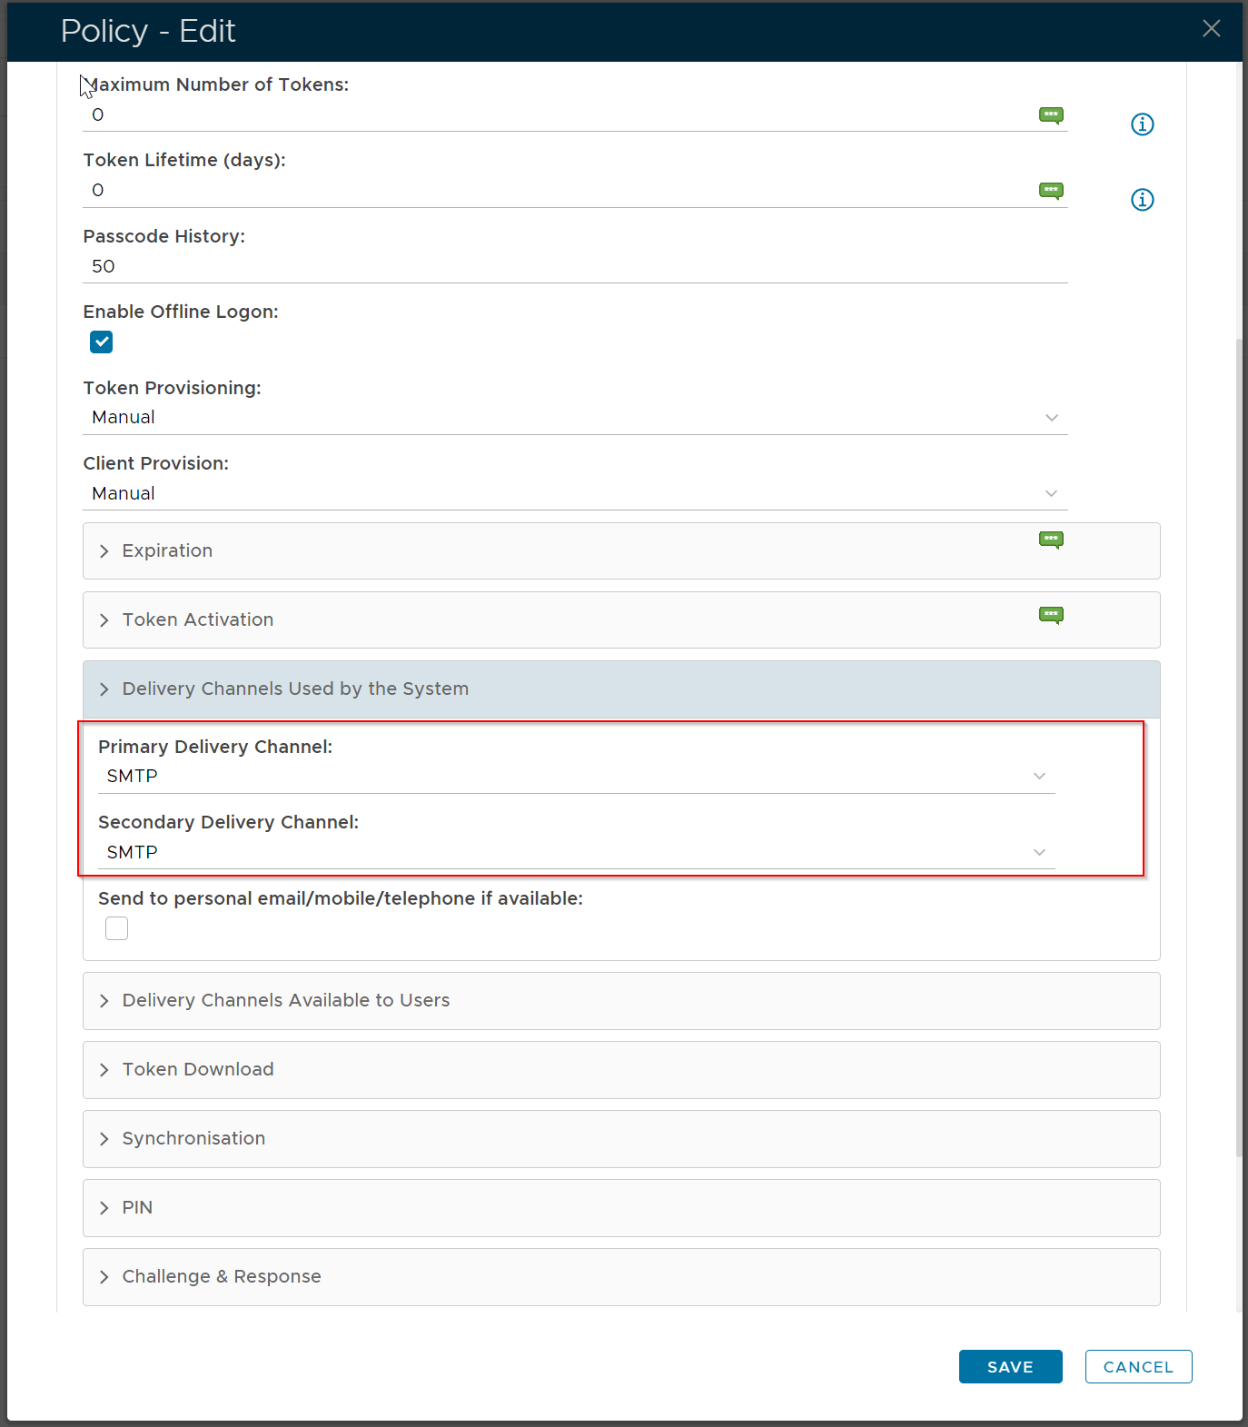
Task: Click green comment icon in Token Activation section
Action: pos(1051,615)
